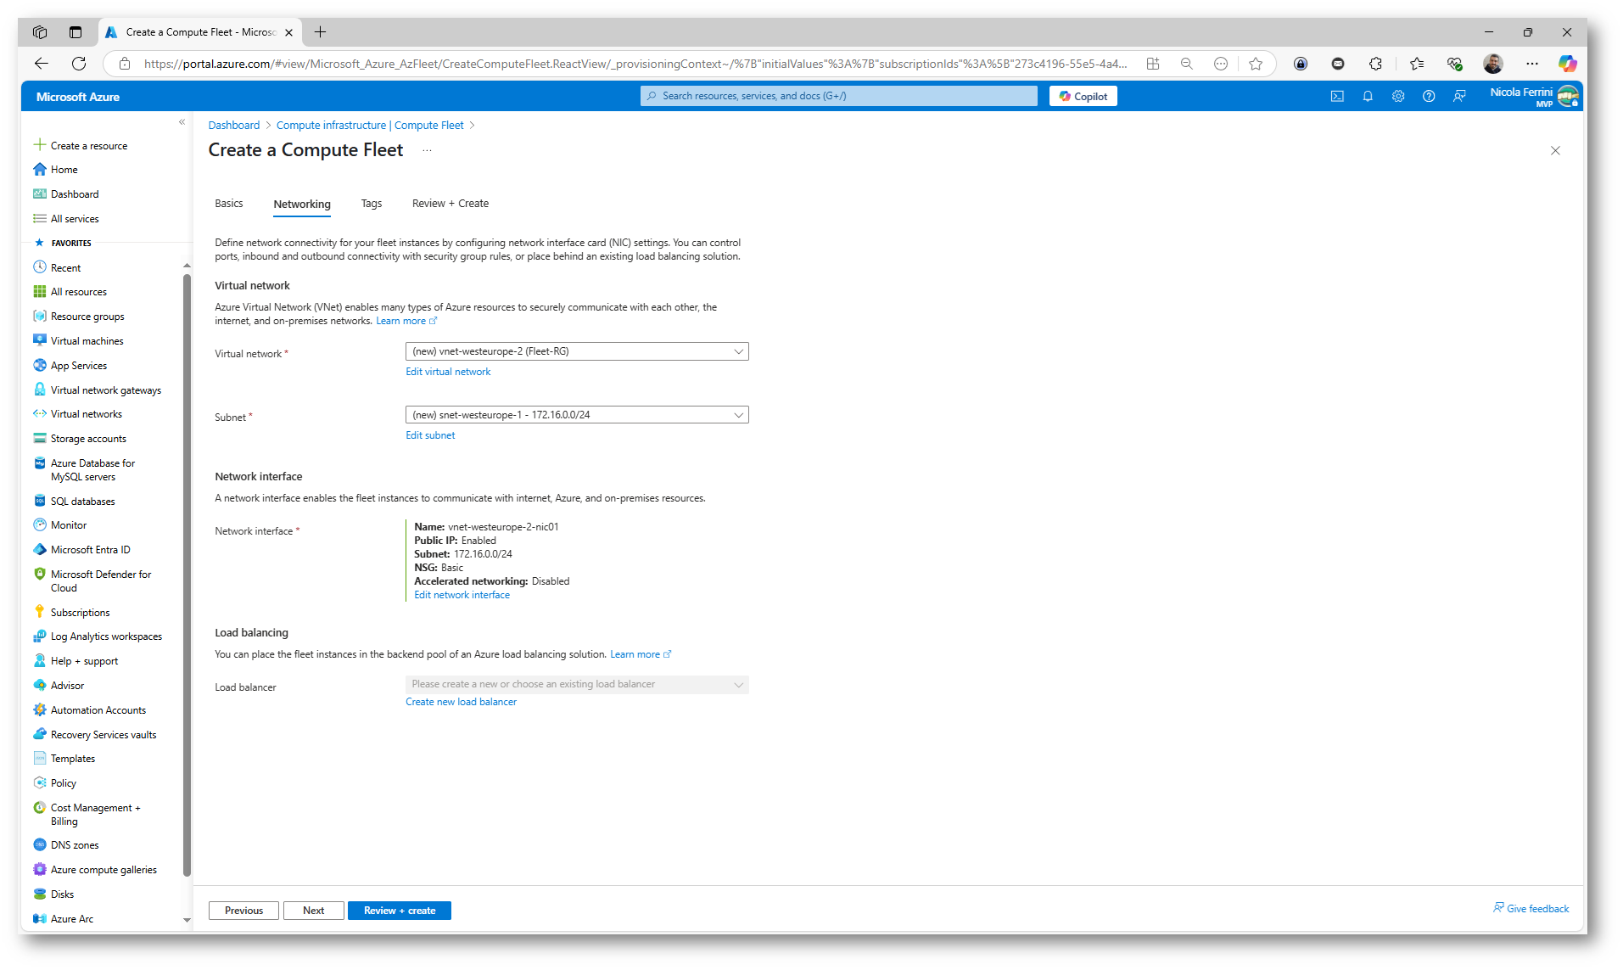Open the Copilot sidebar icon in Edge
The width and height of the screenshot is (1623, 970).
pos(1567,64)
